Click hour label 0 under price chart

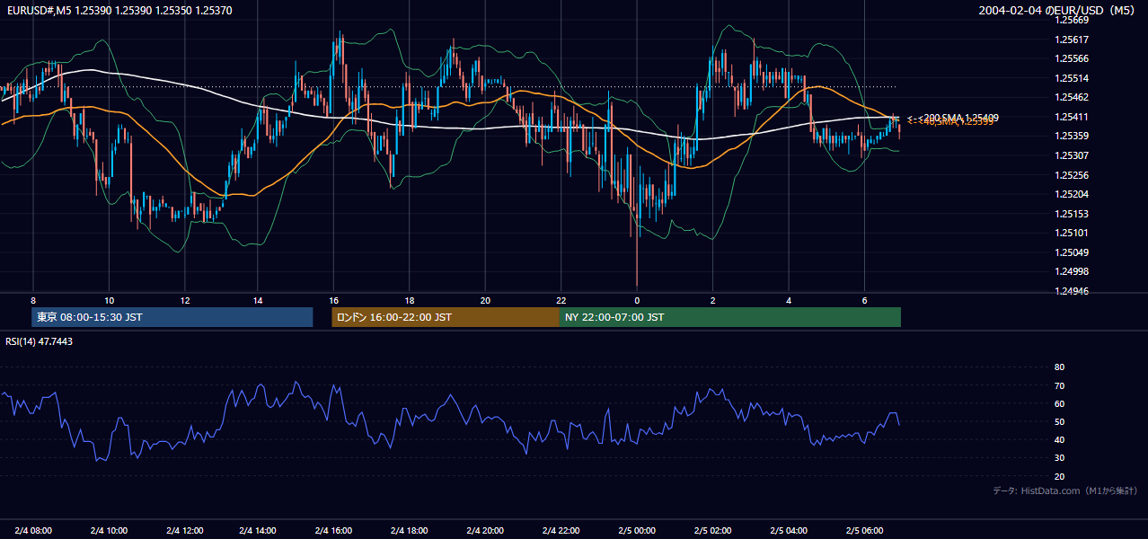pos(637,300)
